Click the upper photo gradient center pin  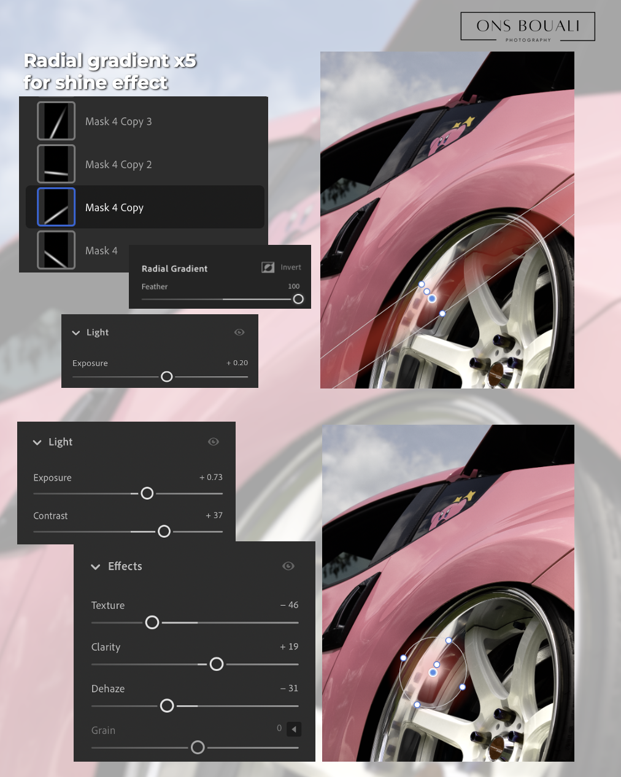point(432,298)
